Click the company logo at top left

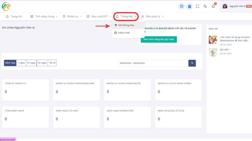(x=6, y=6)
